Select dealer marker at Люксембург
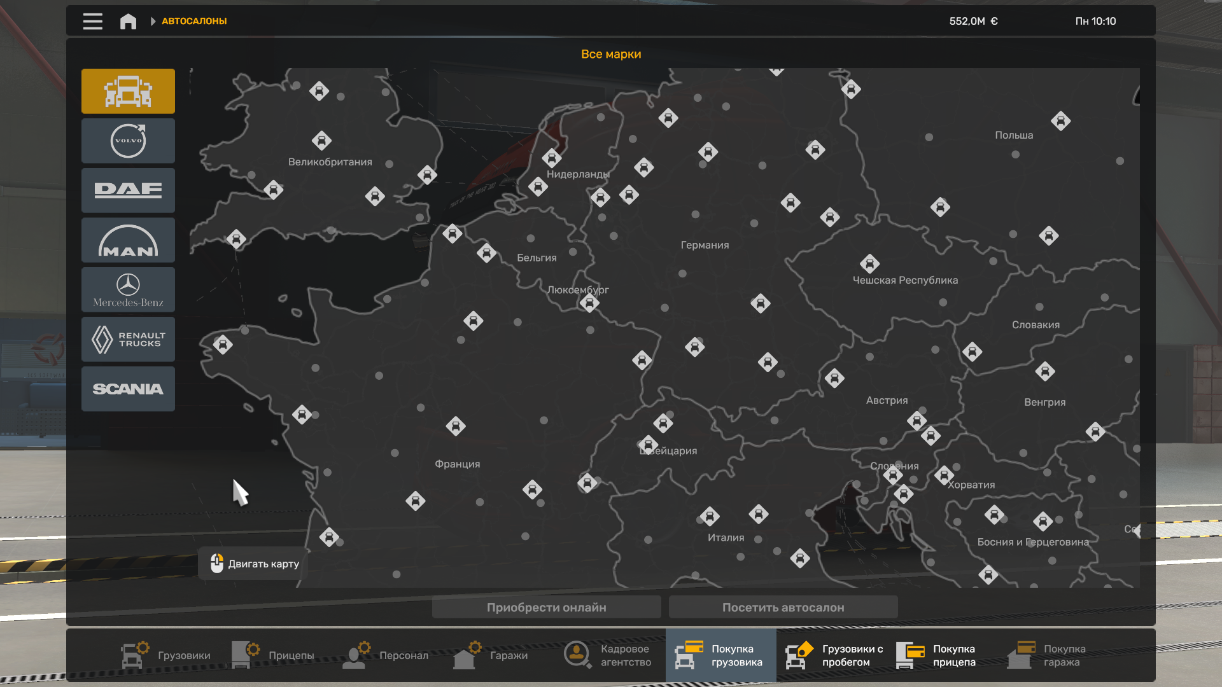 tap(589, 303)
